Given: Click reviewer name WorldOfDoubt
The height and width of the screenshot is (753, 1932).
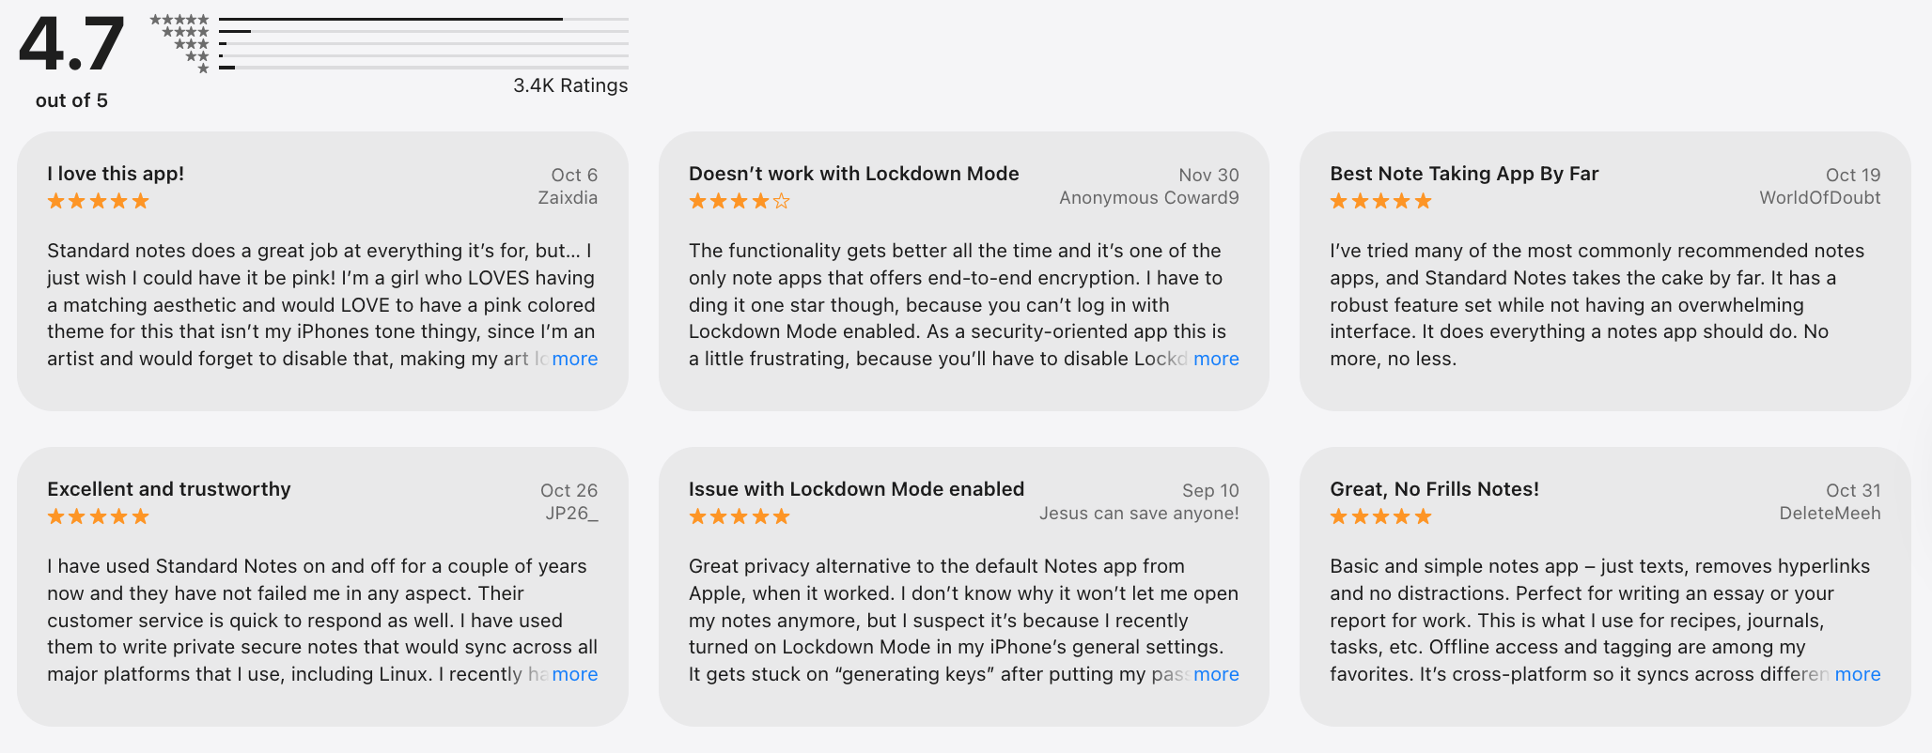Looking at the screenshot, I should pos(1819,198).
